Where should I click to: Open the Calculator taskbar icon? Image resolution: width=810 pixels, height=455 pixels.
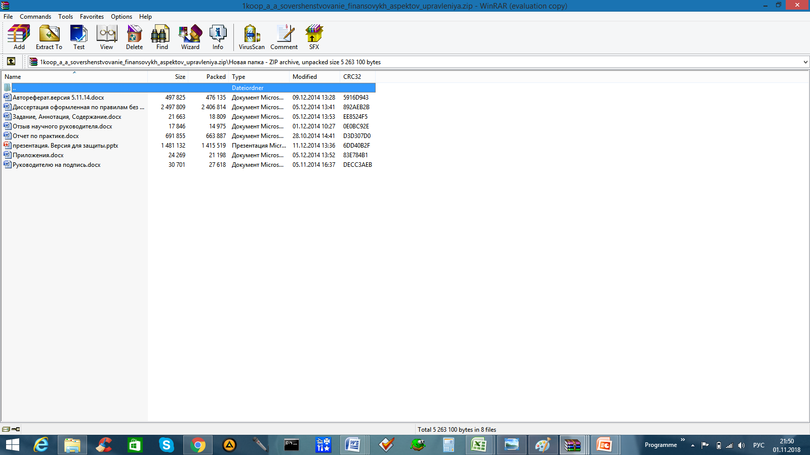(448, 445)
